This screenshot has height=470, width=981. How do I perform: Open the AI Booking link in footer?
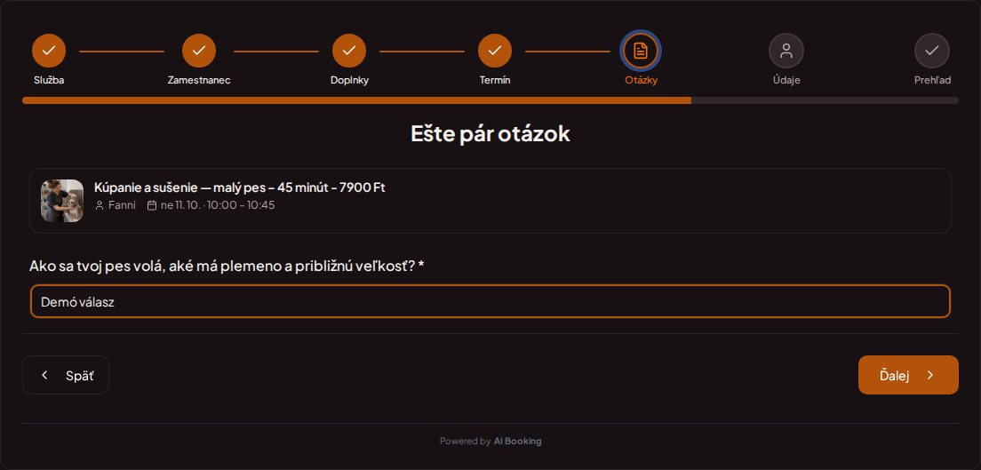pos(517,442)
